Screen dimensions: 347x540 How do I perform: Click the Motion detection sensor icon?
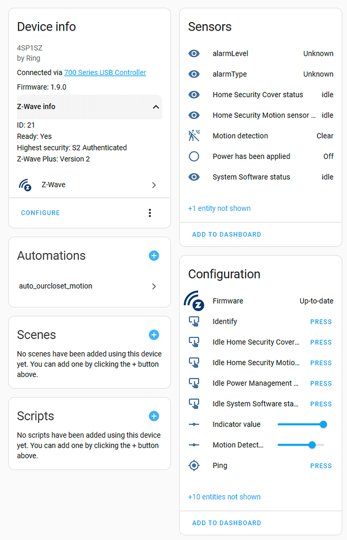pyautogui.click(x=194, y=136)
